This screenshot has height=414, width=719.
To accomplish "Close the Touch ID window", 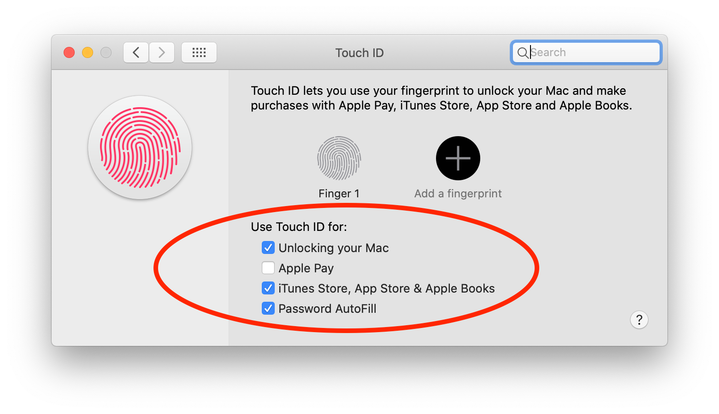I will point(69,52).
